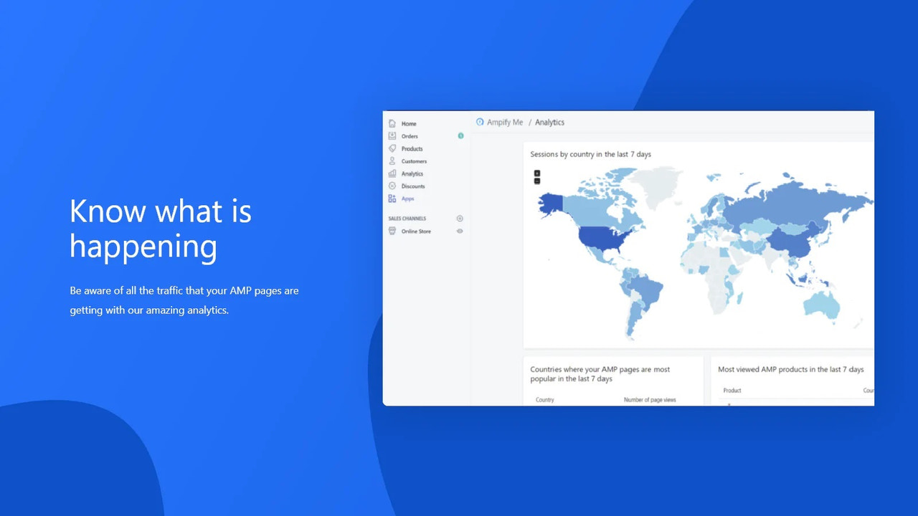This screenshot has height=516, width=918.
Task: Zoom out on the sessions world map
Action: tap(536, 181)
